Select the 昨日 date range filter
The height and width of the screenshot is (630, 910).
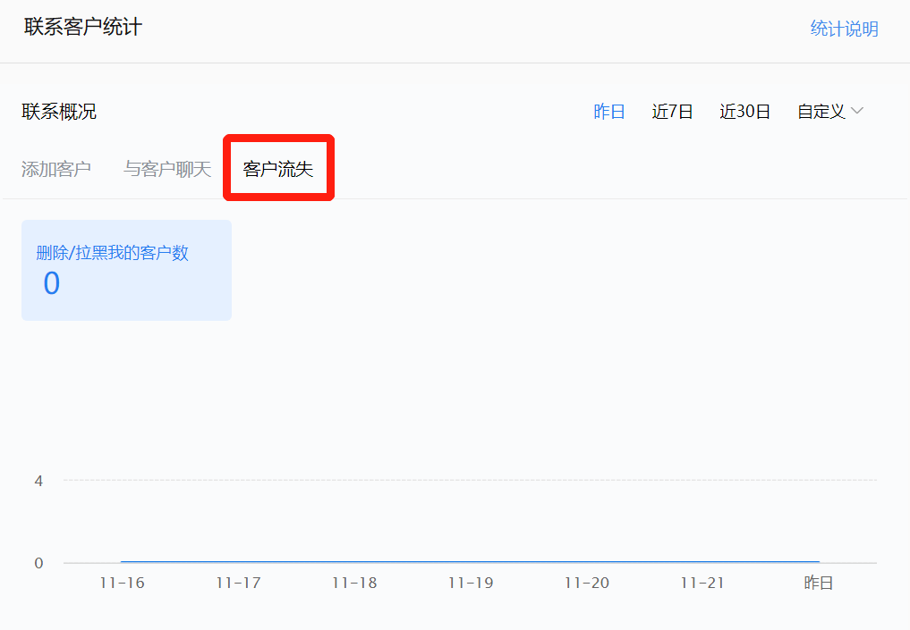point(609,112)
